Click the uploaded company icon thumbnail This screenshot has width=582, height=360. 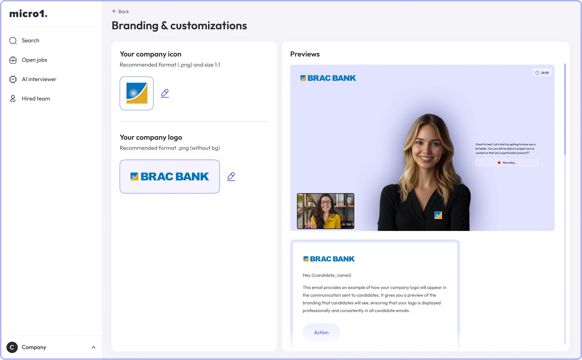click(137, 93)
